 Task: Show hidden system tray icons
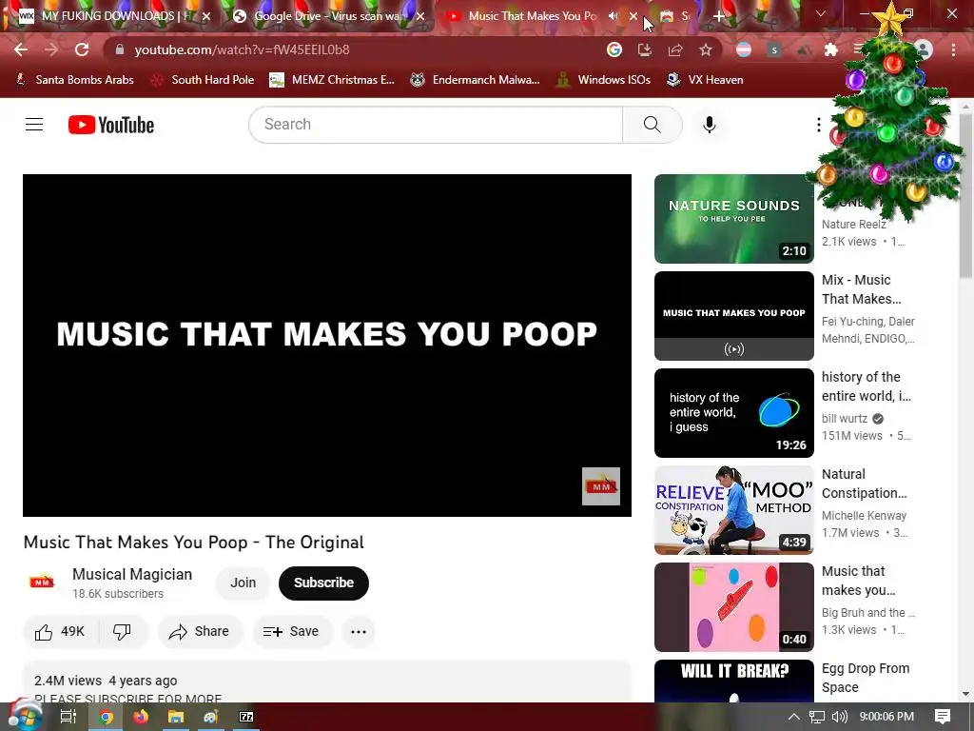794,717
